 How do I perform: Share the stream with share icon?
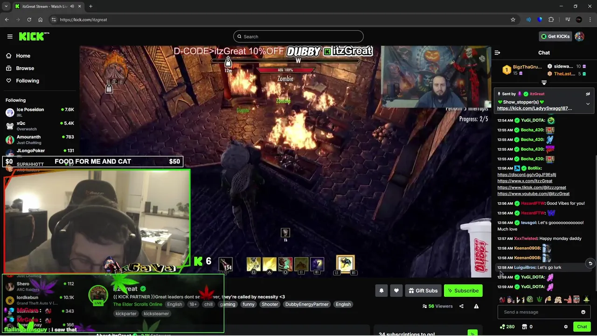click(461, 306)
